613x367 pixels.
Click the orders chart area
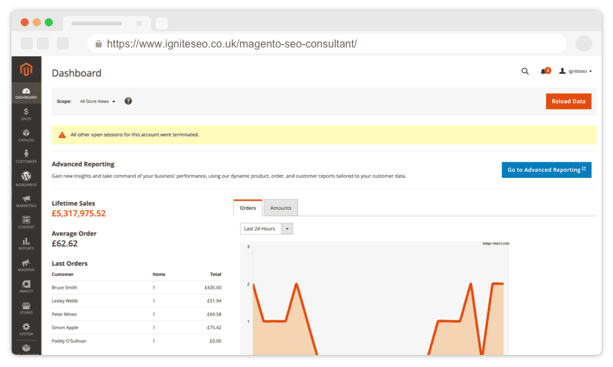(x=374, y=298)
